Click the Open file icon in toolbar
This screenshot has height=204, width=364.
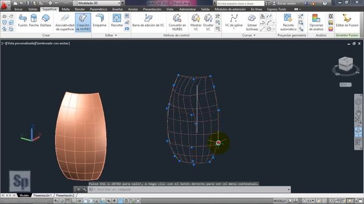click(x=22, y=3)
